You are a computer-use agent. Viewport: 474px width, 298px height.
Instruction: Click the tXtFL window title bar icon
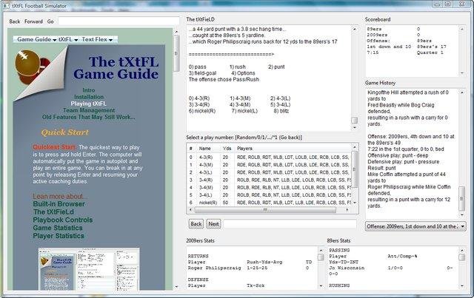click(x=6, y=6)
